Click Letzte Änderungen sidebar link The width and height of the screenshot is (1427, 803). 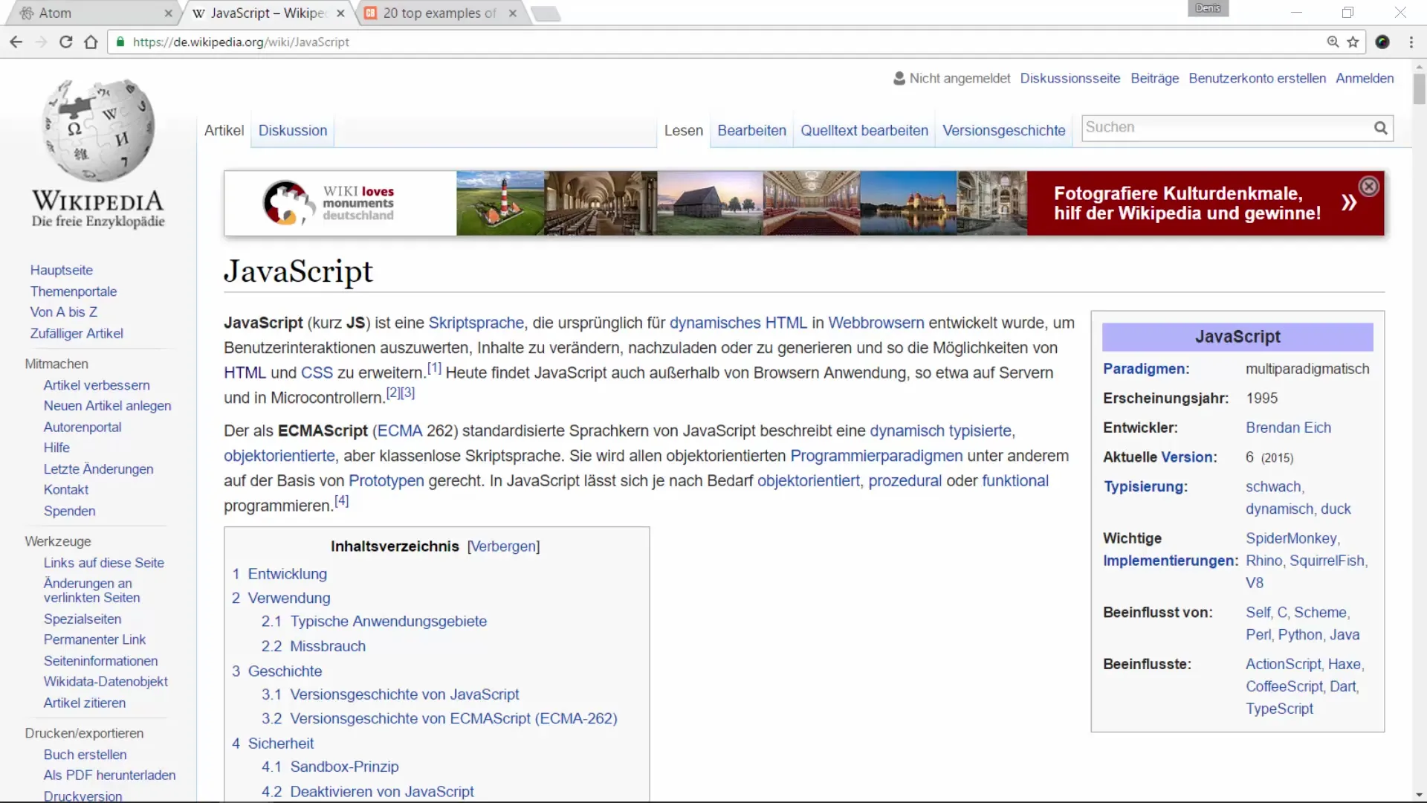point(98,469)
